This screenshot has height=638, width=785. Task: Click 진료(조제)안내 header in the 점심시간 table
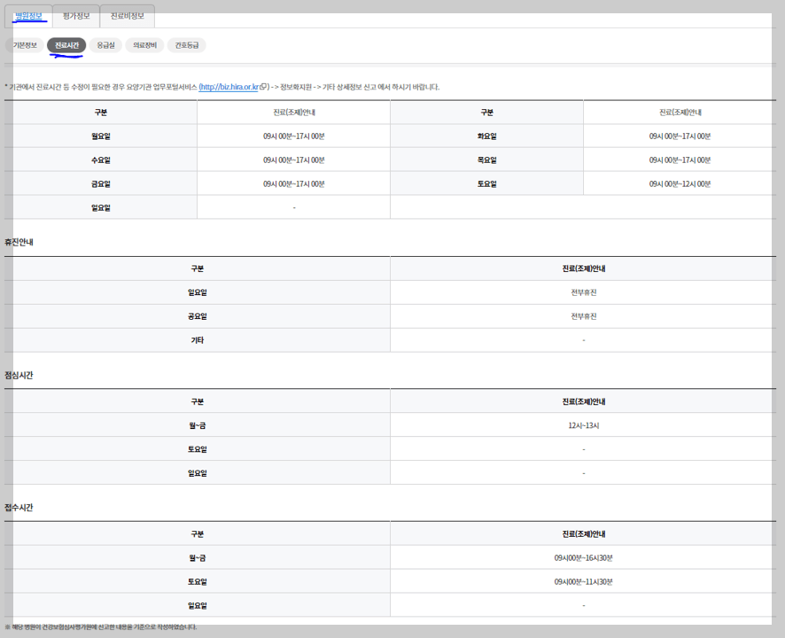(584, 401)
